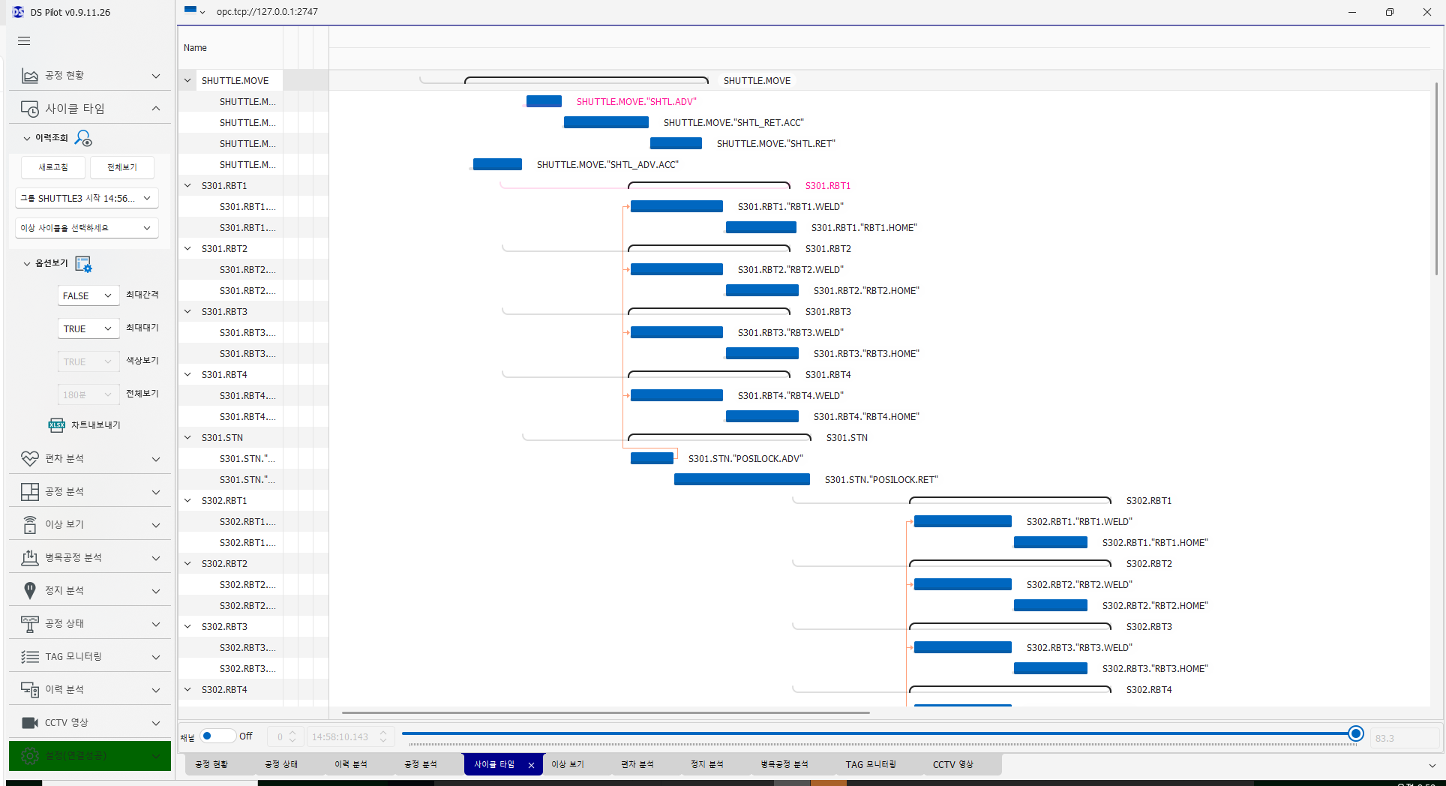Click the chart export Excel icon
Viewport: 1446px width, 786px height.
point(56,425)
